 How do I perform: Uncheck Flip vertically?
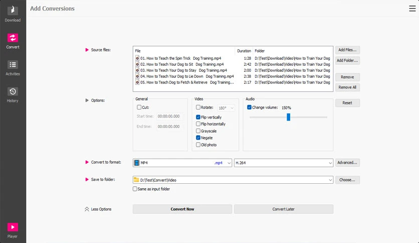click(x=198, y=117)
